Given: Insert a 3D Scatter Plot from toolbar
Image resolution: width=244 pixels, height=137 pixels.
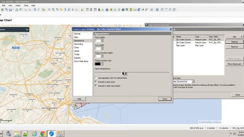Looking at the screenshot, I should 119,10.
